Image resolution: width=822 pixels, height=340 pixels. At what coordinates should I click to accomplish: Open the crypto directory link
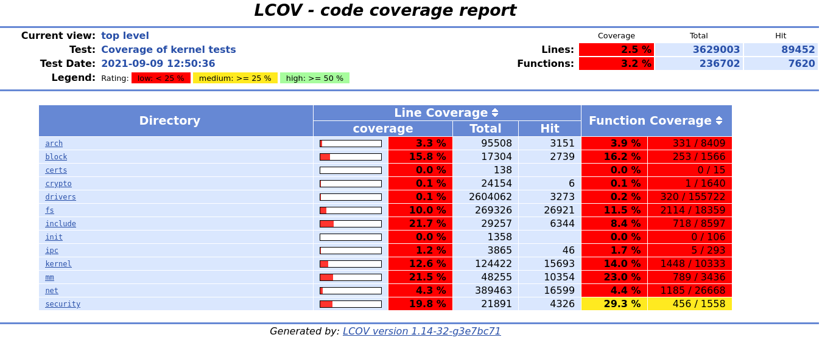(x=58, y=184)
